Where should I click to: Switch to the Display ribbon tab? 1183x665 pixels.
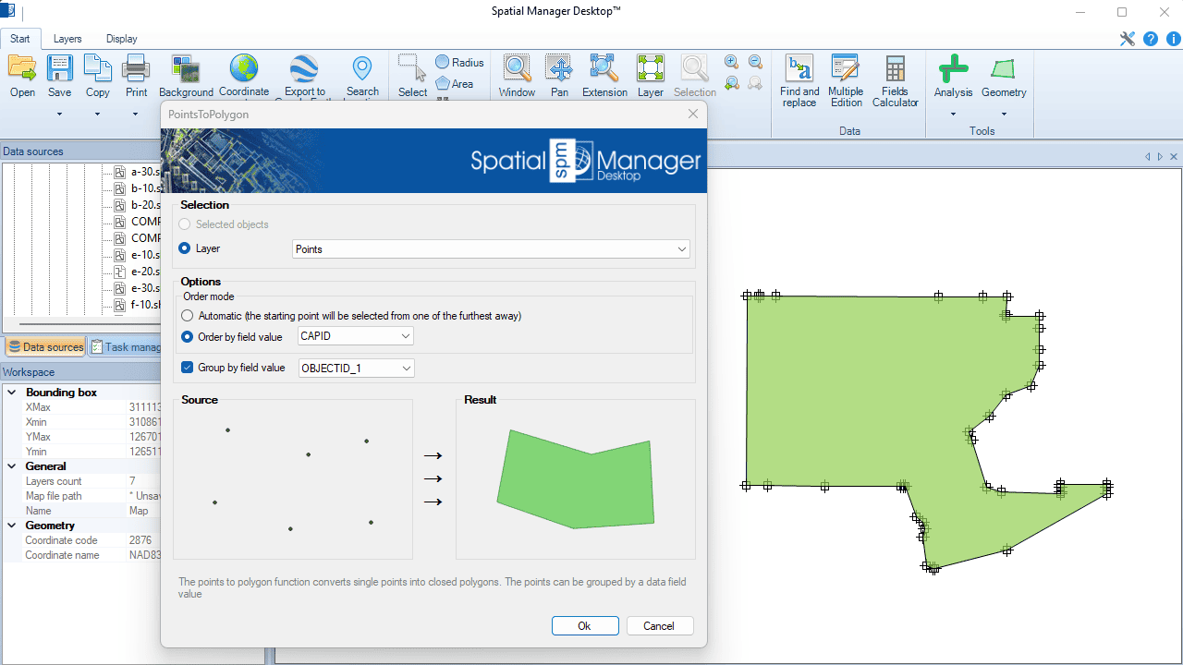(x=121, y=39)
